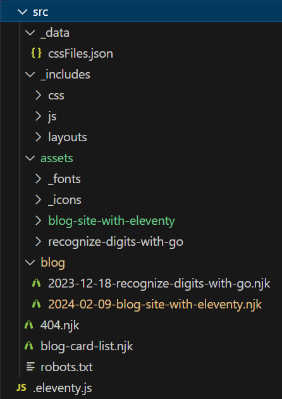Collapse the _includes folder chevron
The width and height of the screenshot is (282, 399).
pyautogui.click(x=30, y=74)
